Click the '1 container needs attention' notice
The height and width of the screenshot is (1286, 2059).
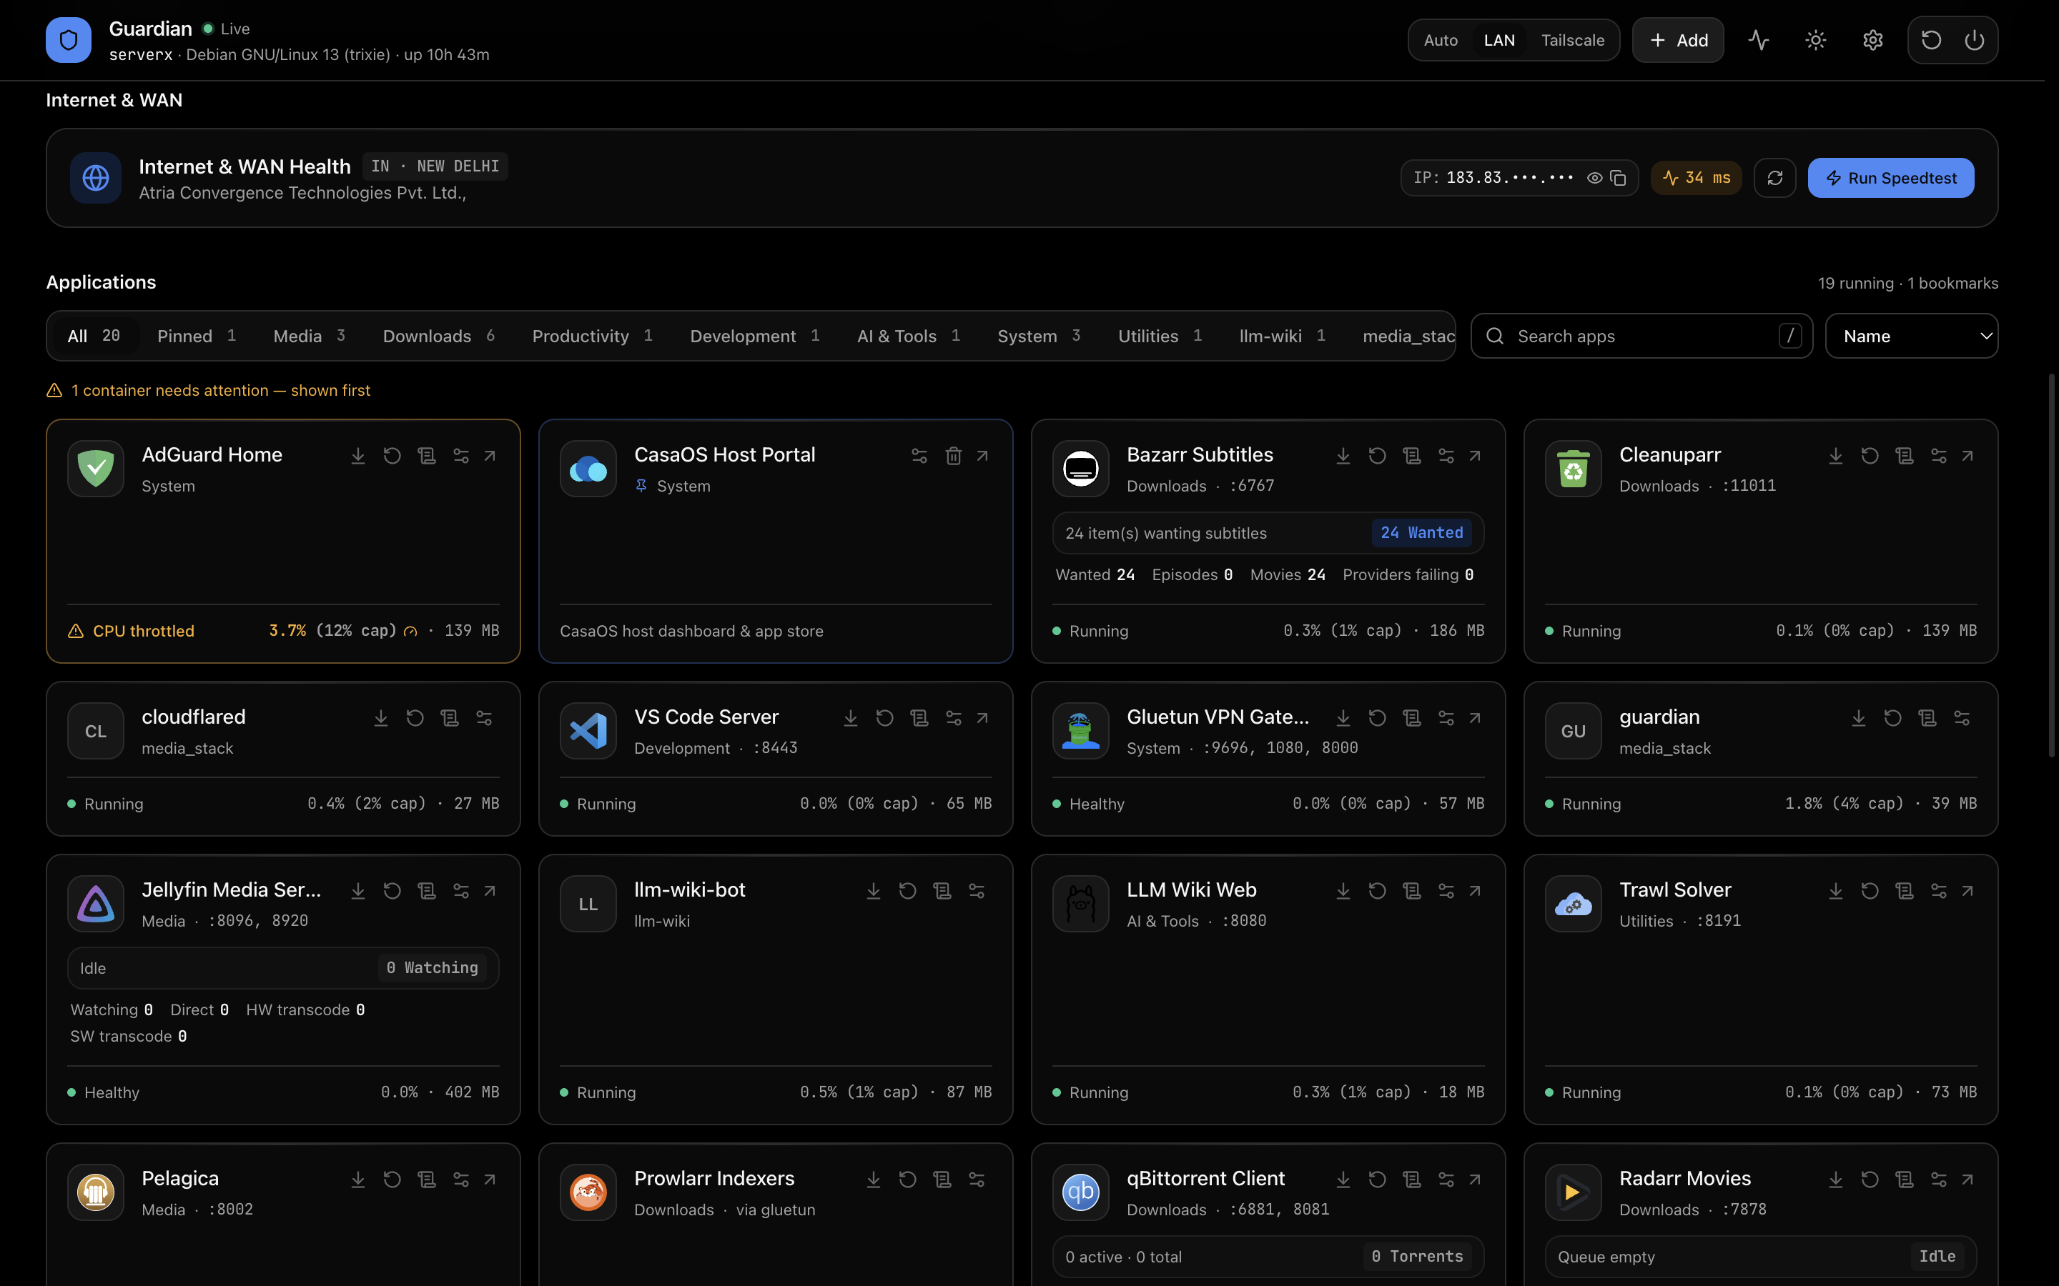209,390
